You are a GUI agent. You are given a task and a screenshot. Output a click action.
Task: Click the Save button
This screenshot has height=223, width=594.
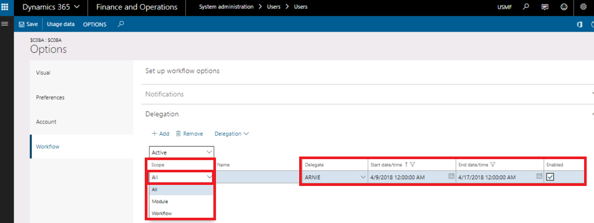point(28,24)
